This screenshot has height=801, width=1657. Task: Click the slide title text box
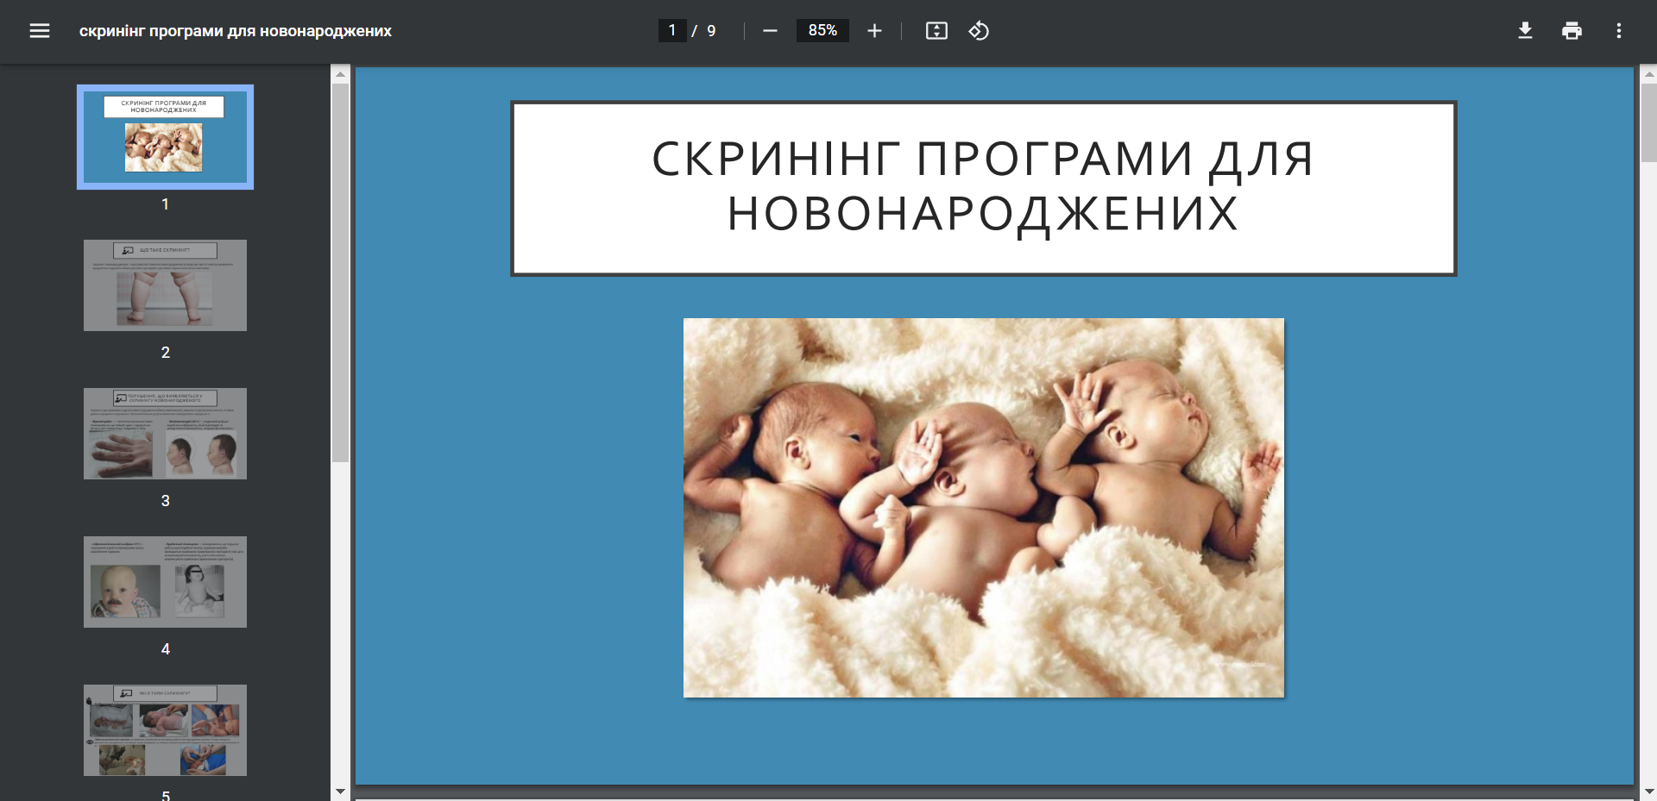pyautogui.click(x=984, y=188)
